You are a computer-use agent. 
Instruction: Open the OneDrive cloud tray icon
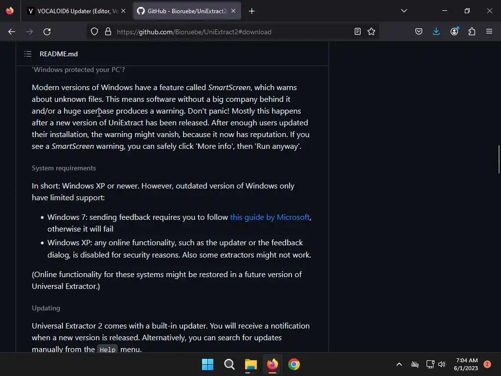[x=415, y=364]
